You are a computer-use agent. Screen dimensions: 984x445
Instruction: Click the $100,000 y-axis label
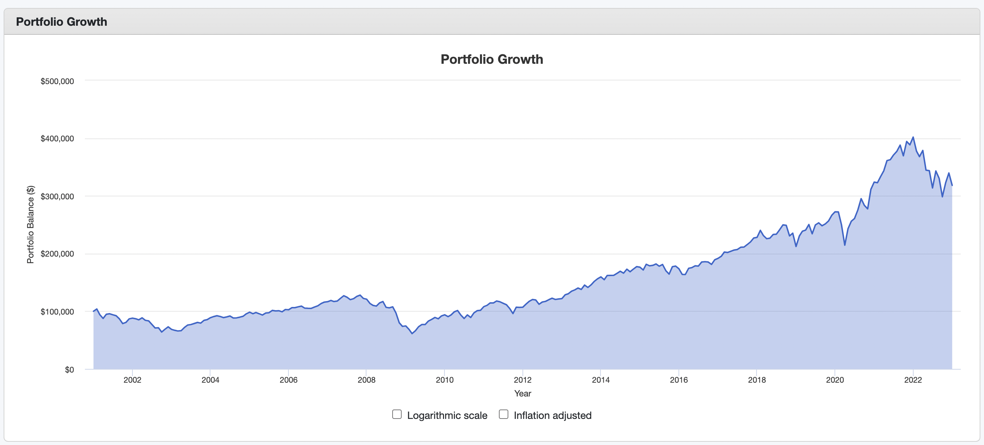pos(57,311)
